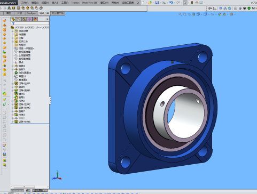Click the Display Style icon

coord(205,14)
